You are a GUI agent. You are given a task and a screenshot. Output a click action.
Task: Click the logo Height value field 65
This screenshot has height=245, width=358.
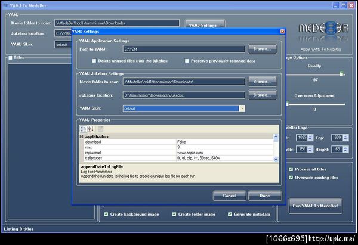point(337,149)
